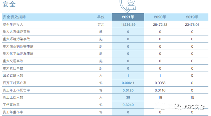This screenshot has height=116, width=211.
Task: Click the value 0.0116
Action: pos(160,90)
